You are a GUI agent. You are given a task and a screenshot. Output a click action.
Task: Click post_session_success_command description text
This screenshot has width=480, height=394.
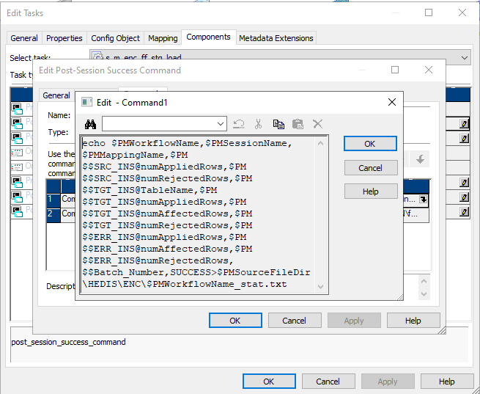68,342
